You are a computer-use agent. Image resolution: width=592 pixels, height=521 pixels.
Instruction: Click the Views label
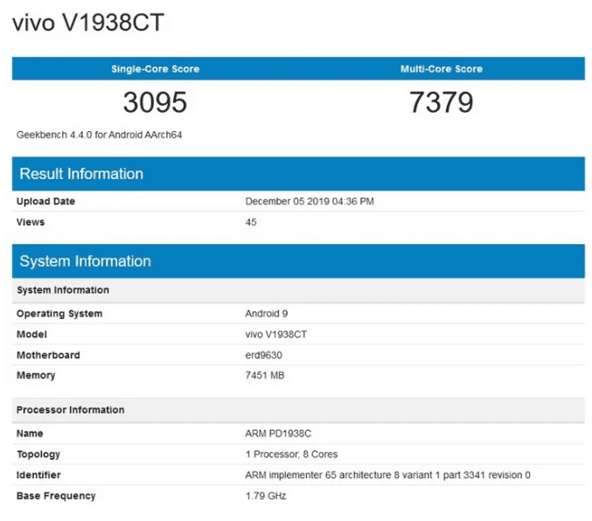[x=31, y=222]
